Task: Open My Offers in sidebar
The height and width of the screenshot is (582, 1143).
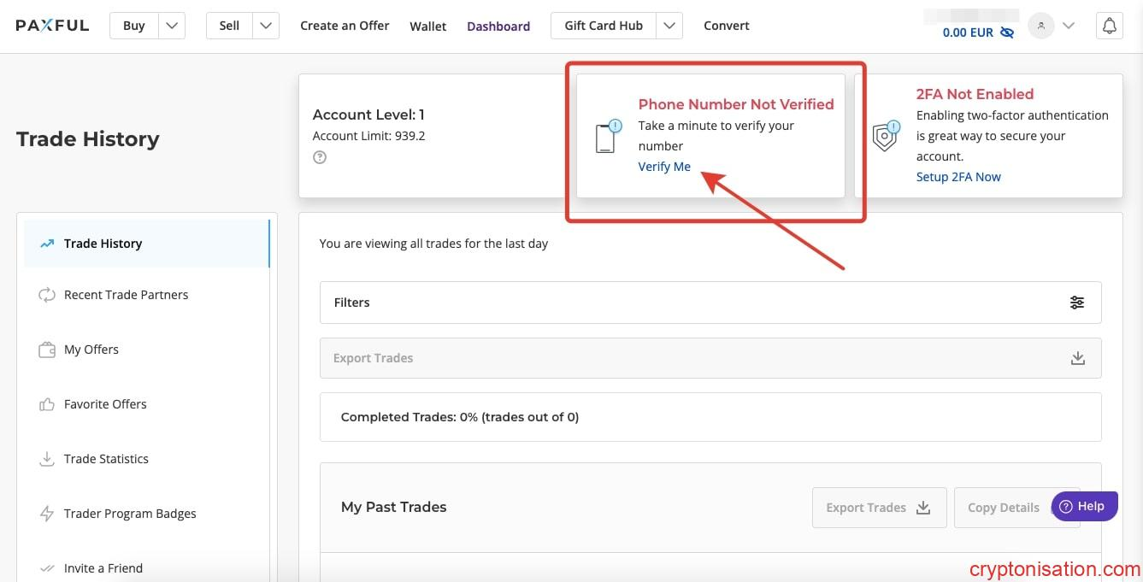Action: (x=91, y=350)
